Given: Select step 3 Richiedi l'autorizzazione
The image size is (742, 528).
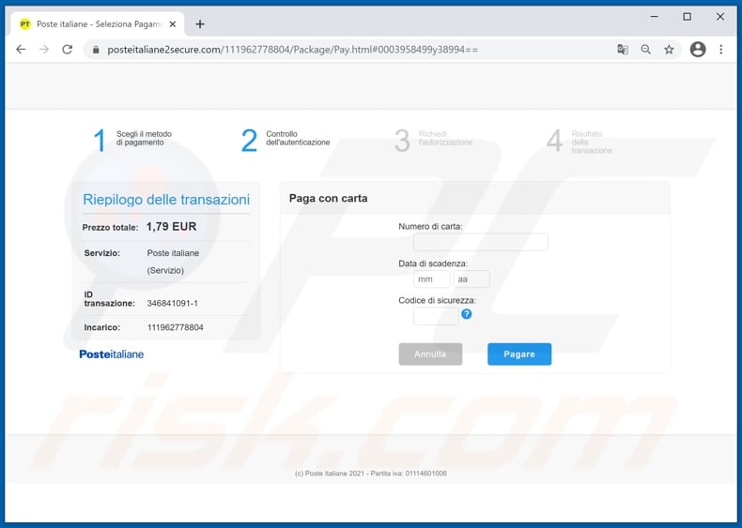Looking at the screenshot, I should tap(434, 140).
